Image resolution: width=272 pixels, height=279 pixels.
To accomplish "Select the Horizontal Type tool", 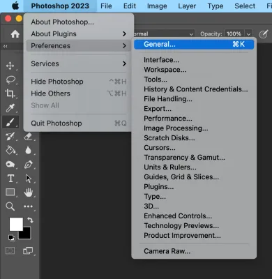I will tap(10, 179).
